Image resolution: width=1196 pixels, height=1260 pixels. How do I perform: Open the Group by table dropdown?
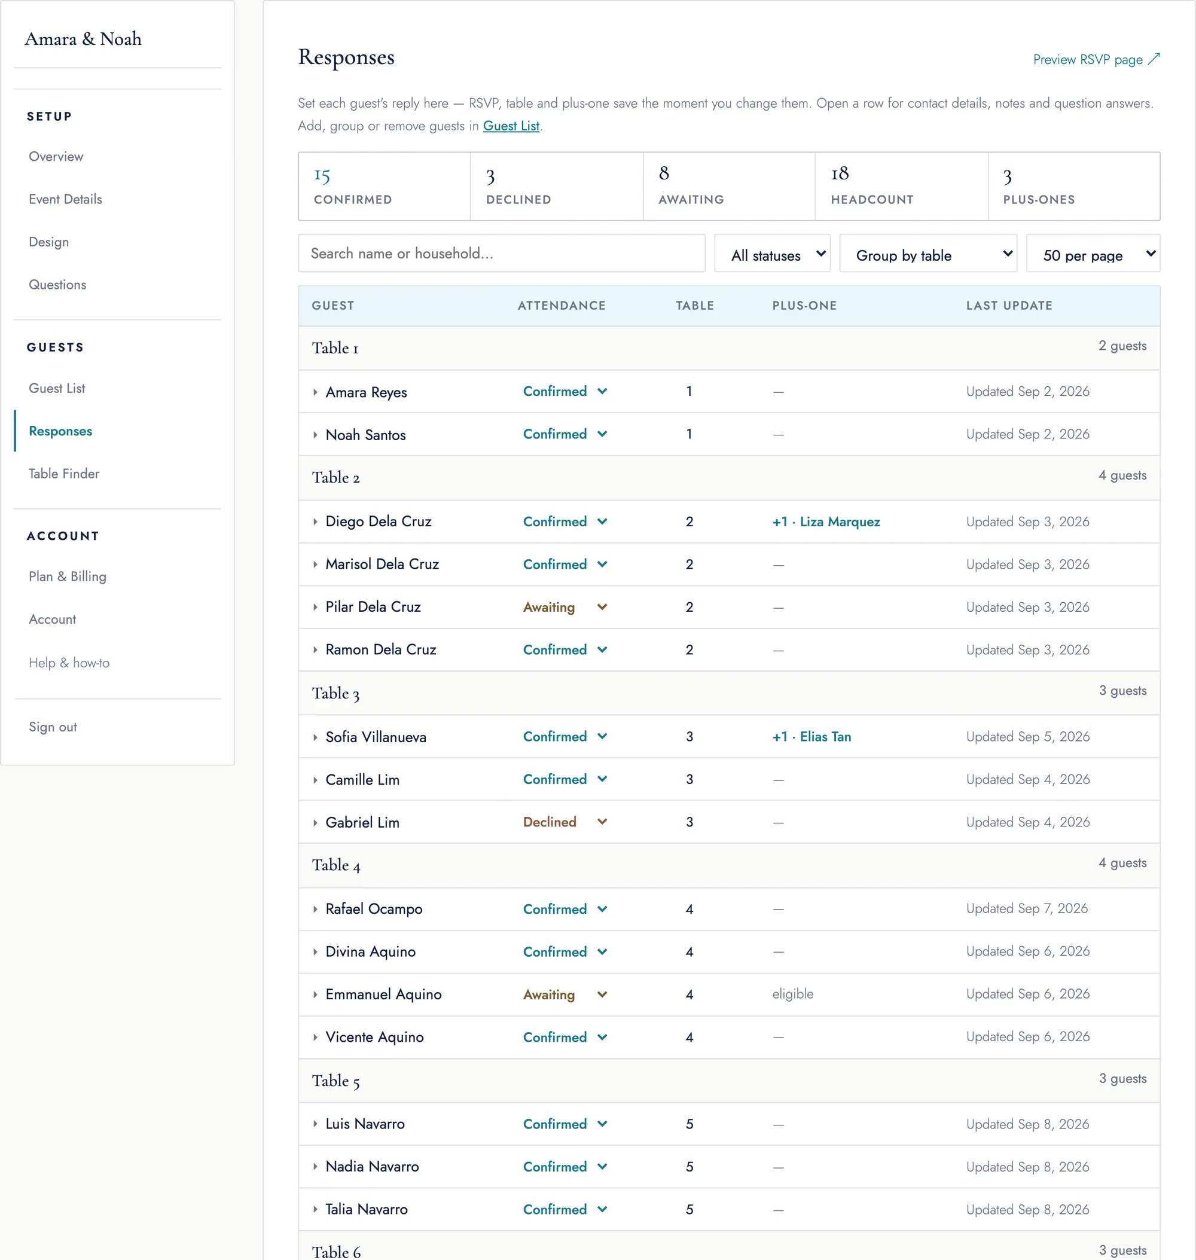[927, 254]
